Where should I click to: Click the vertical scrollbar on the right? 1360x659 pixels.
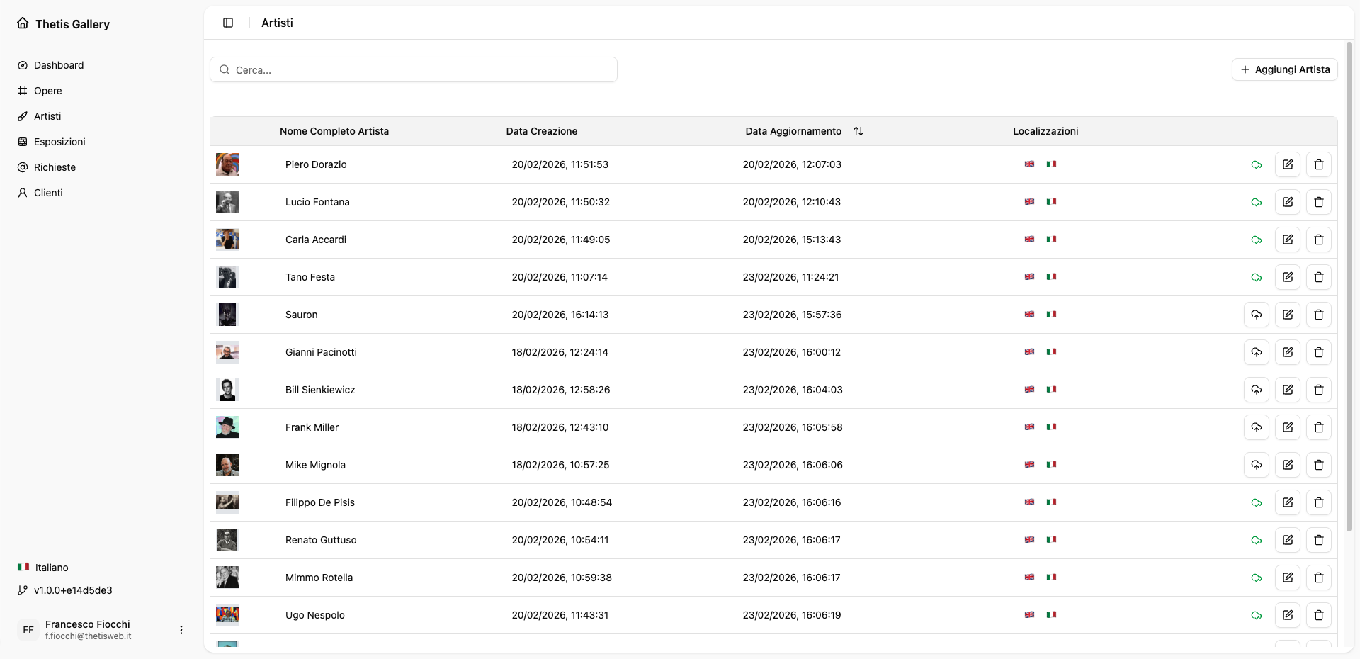click(1349, 283)
